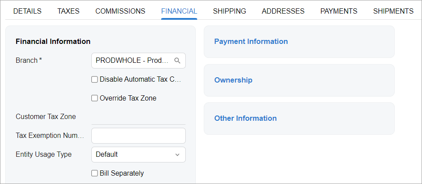Viewport: 422px width, 184px height.
Task: Open the Entity Usage Type dropdown
Action: coord(138,155)
